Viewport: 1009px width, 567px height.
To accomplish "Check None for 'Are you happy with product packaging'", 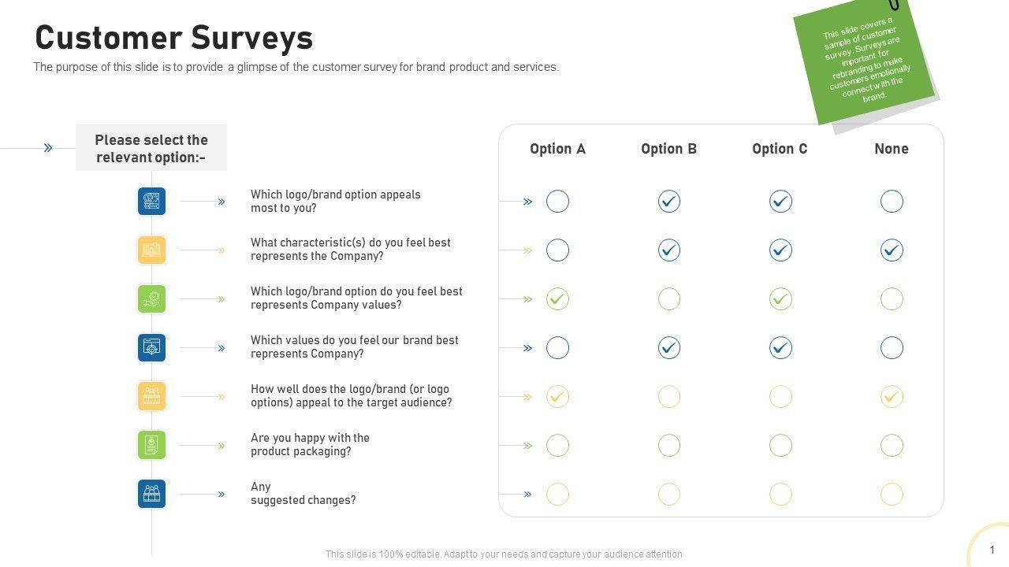I will point(892,446).
